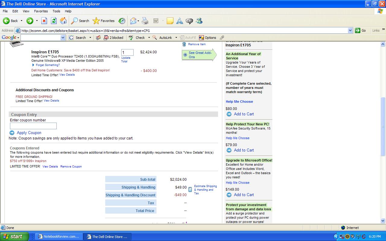Open the Google search box dropdown arrow
The height and width of the screenshot is (241, 386).
(63, 38)
